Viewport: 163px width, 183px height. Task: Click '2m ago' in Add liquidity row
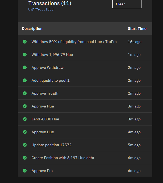pos(134,80)
